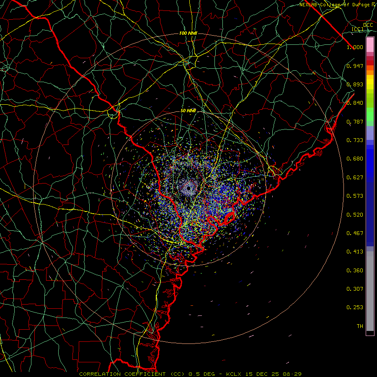
Task: Click the "15 DEC 25" date in the caption
Action: click(262, 374)
